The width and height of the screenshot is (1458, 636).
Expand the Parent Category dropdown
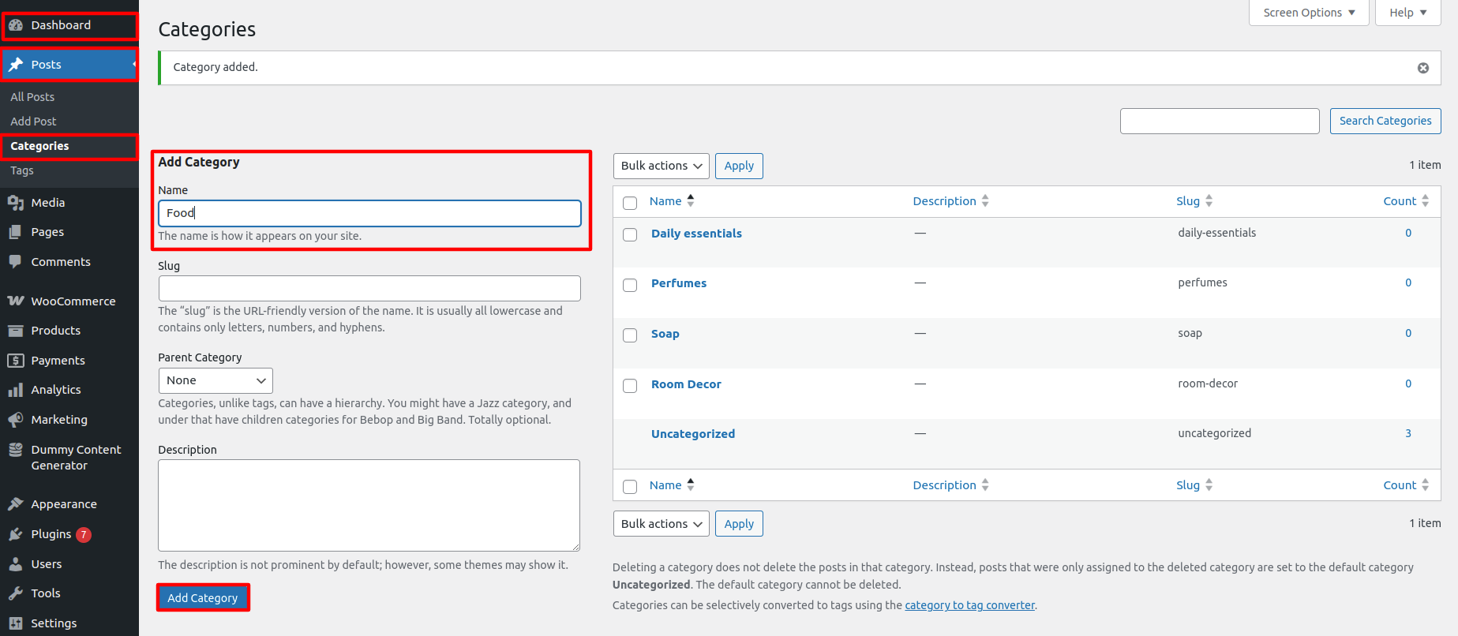(216, 380)
